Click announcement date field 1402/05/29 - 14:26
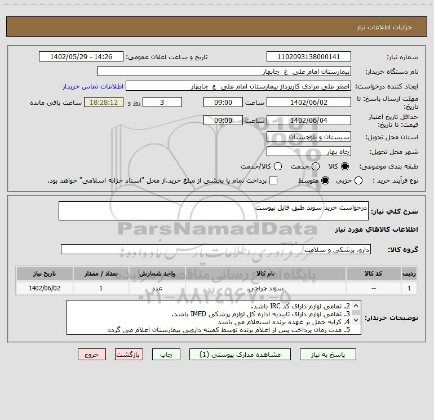The image size is (434, 420). click(x=81, y=57)
